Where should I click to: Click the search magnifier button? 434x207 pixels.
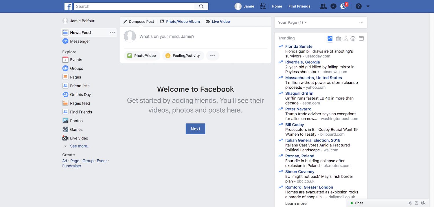[201, 6]
